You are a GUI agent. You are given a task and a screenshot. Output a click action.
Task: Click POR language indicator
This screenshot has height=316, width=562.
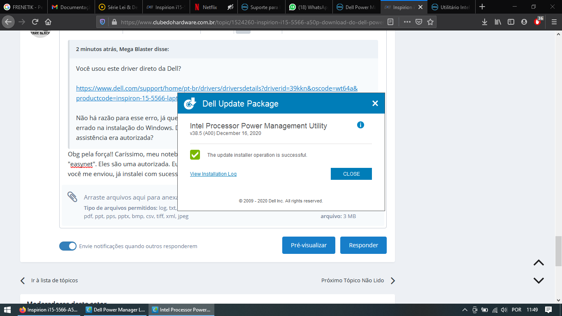tap(516, 310)
